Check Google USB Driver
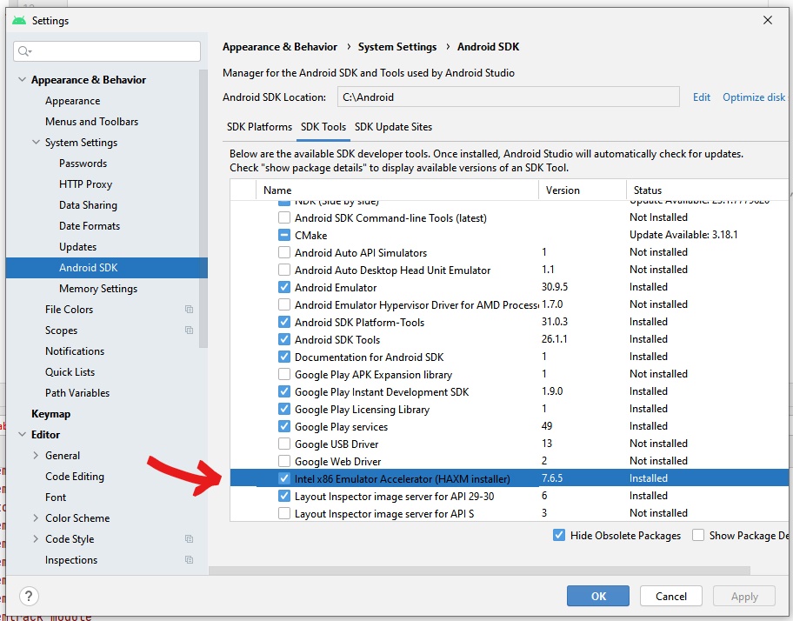The width and height of the screenshot is (793, 621). 284,444
